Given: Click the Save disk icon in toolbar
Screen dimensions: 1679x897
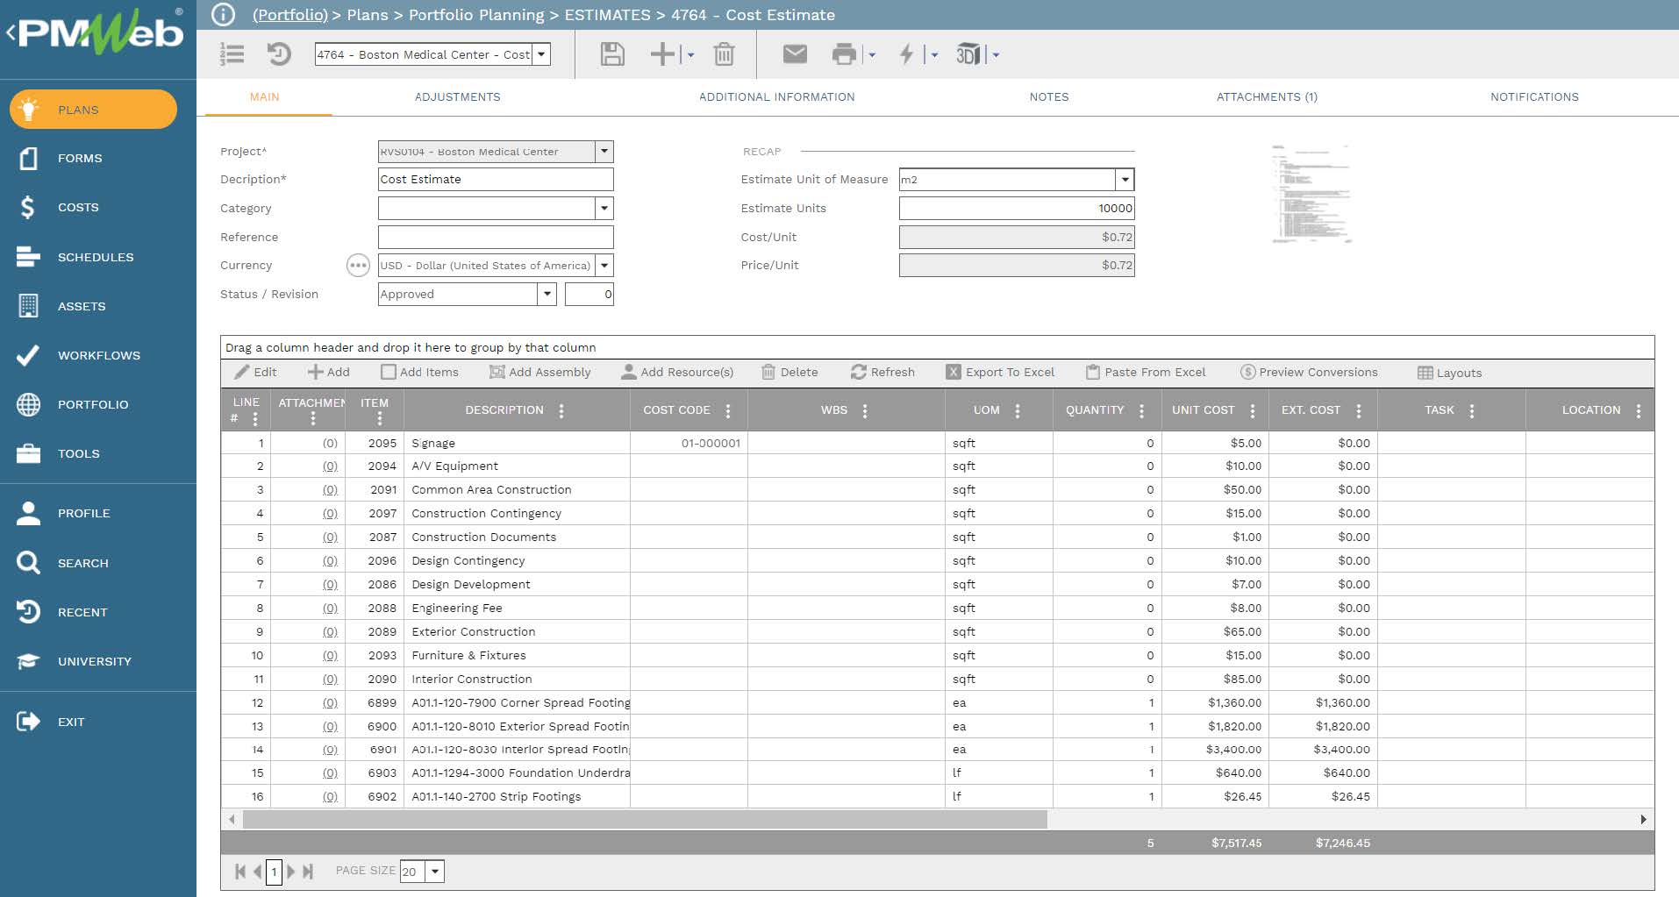Looking at the screenshot, I should [611, 54].
